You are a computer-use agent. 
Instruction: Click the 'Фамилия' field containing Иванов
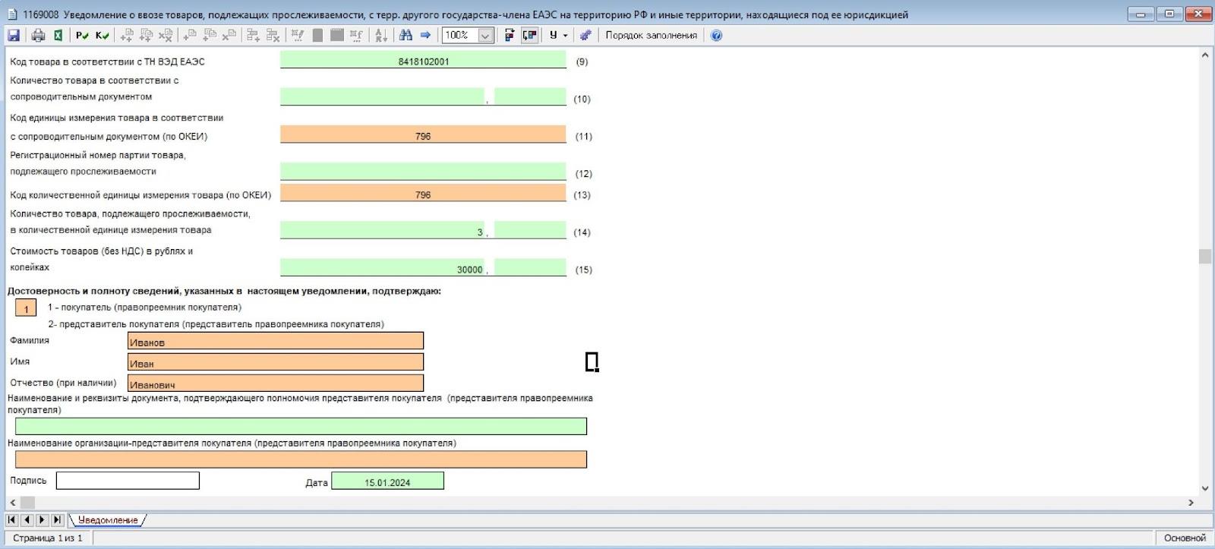pyautogui.click(x=276, y=342)
